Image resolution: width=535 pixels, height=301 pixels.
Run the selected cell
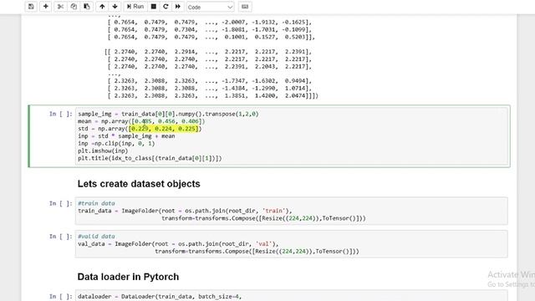135,7
